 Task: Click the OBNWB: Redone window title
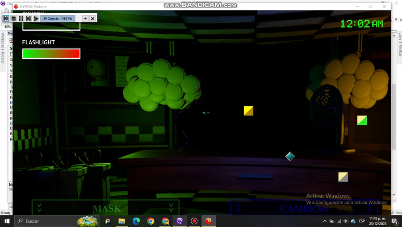[33, 6]
